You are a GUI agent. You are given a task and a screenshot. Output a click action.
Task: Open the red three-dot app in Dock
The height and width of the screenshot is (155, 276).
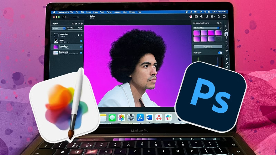click(x=159, y=117)
